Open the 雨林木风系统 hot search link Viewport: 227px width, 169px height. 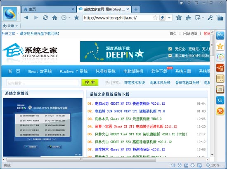click(x=160, y=82)
